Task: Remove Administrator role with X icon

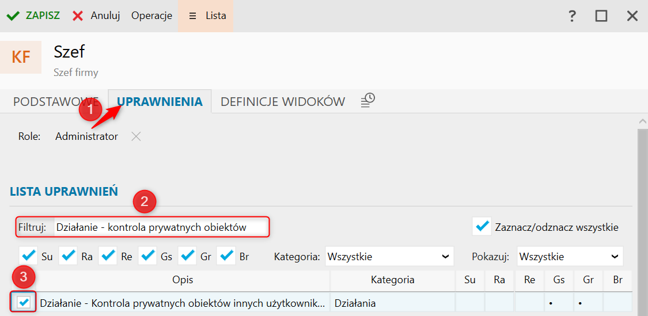Action: coord(136,136)
